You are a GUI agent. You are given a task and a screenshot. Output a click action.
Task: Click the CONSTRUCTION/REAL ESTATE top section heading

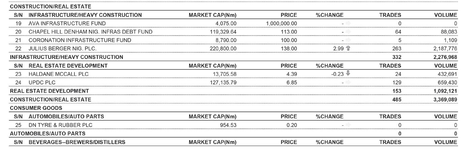pos(50,6)
